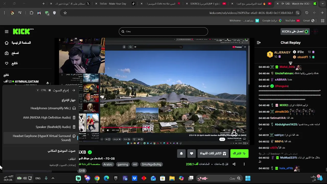Image resolution: width=327 pixels, height=184 pixels.
Task: Click the address bar URL
Action: (251, 13)
